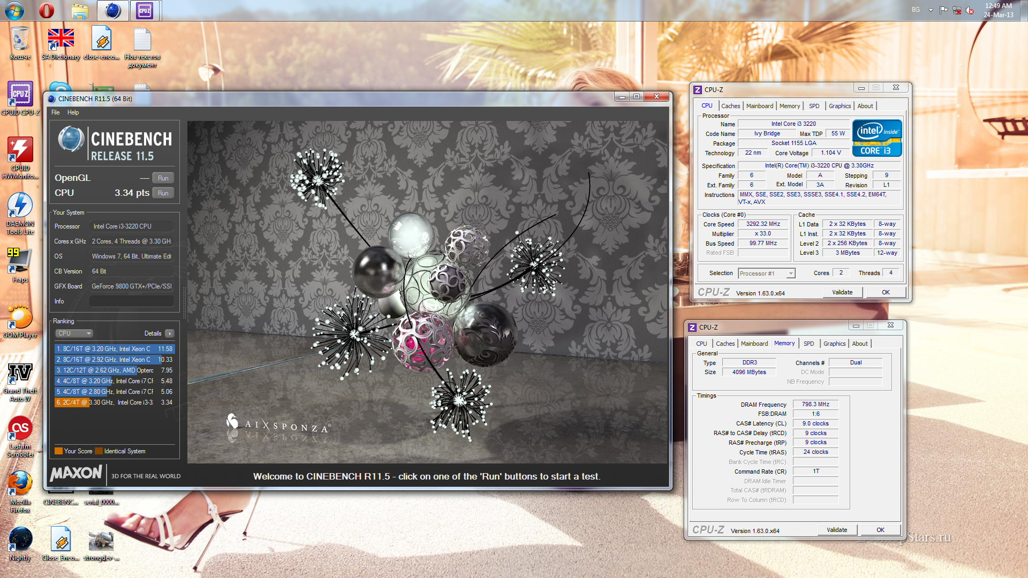Screen dimensions: 1028x578
Task: Run the CPU benchmark
Action: point(163,193)
